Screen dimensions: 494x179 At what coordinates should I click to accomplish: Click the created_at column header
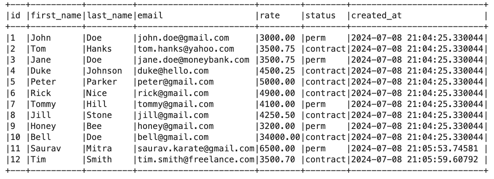coord(376,16)
